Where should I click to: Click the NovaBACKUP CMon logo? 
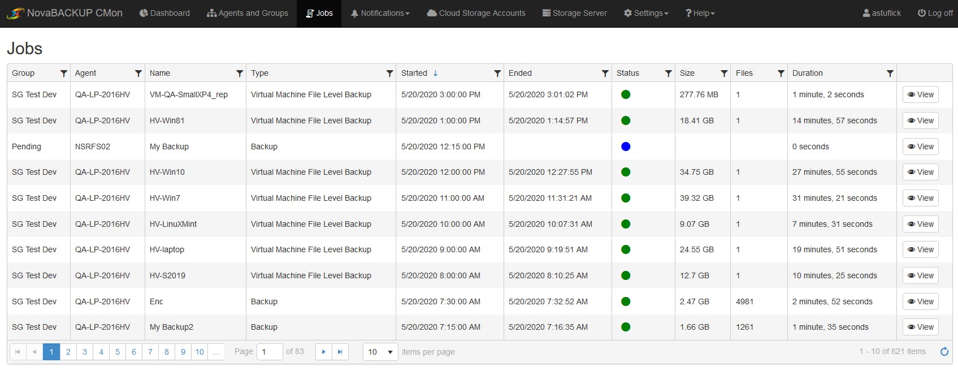pyautogui.click(x=65, y=13)
